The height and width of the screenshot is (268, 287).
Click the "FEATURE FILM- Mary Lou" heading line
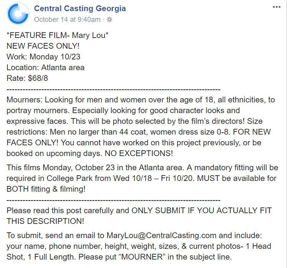coord(57,35)
